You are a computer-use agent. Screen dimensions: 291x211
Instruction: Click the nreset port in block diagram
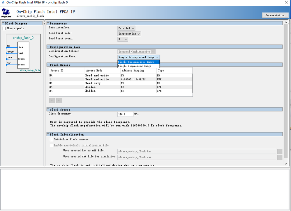click(x=10, y=52)
